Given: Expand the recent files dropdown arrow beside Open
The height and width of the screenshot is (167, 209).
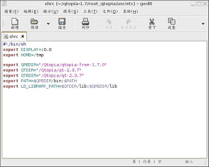Looking at the screenshot, I should click(x=48, y=24).
